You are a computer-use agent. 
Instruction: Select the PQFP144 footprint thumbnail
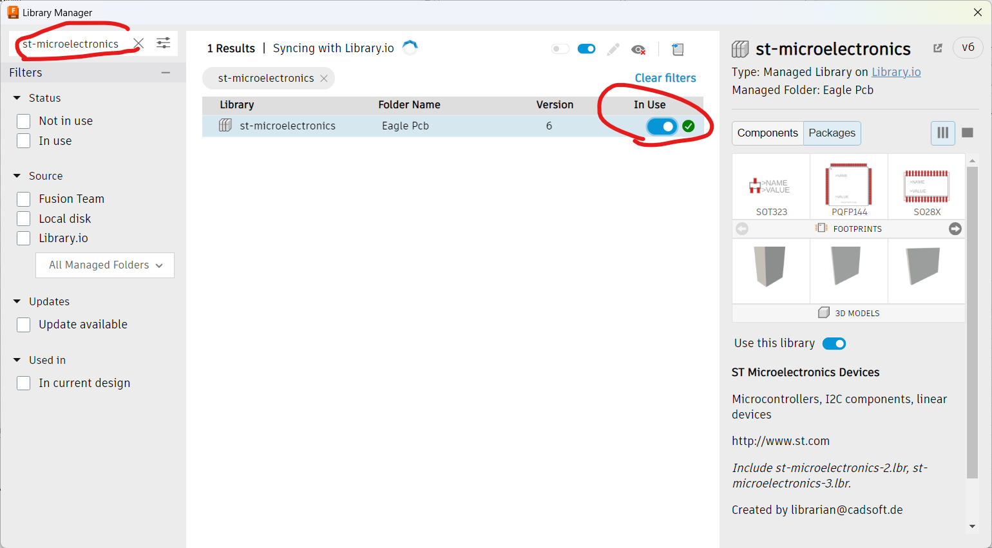tap(848, 187)
